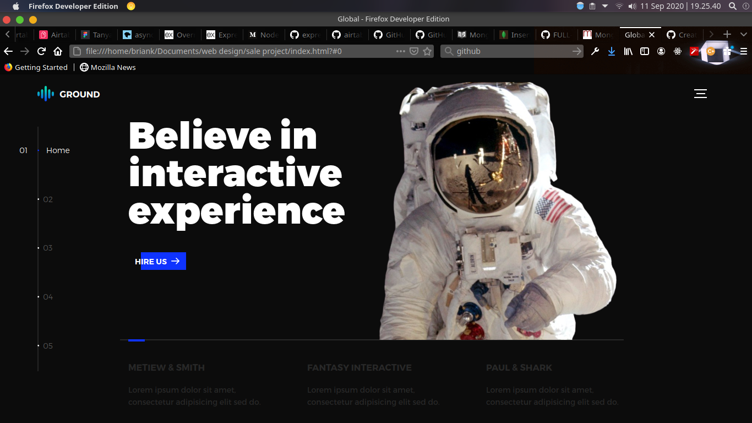
Task: Click the orange C+ extension icon
Action: pyautogui.click(x=711, y=51)
